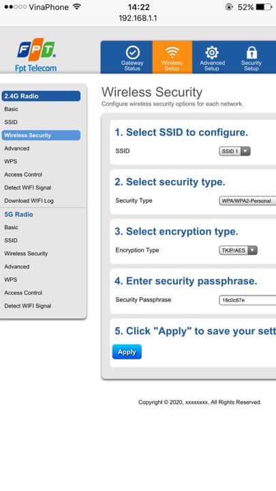Click the FPT Telecom logo
This screenshot has height=491, width=276.
click(36, 55)
